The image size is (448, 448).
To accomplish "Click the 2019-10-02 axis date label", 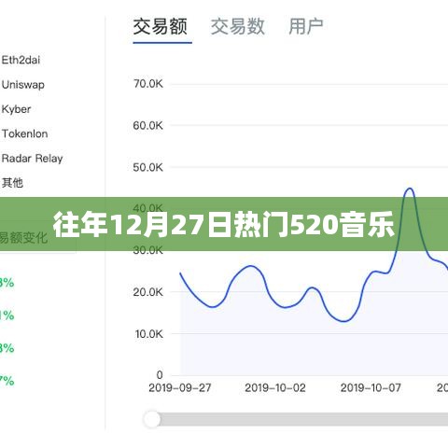I will 275,388.
